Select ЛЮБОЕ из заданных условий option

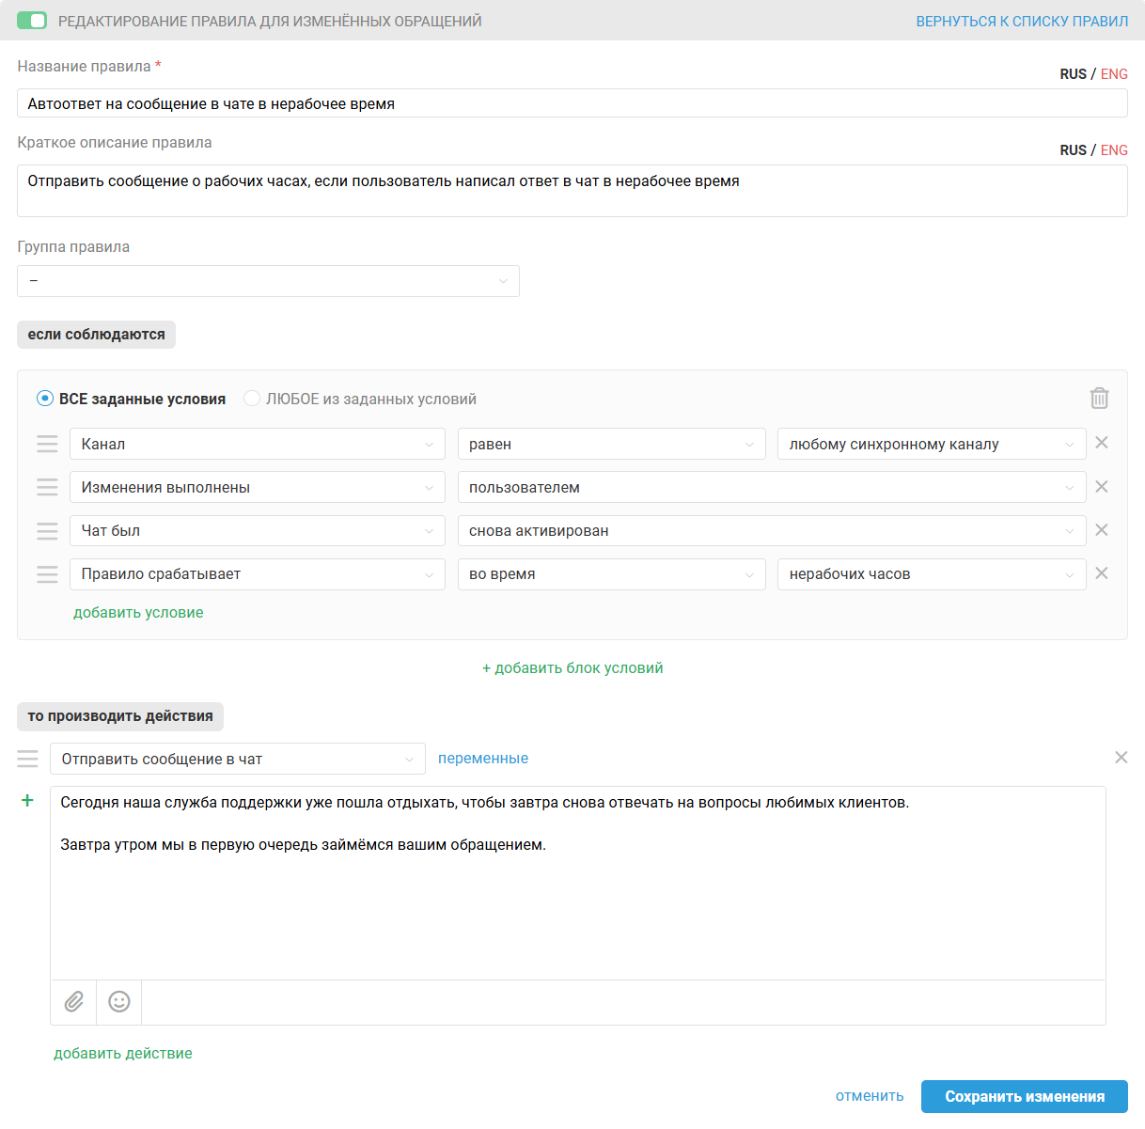pyautogui.click(x=252, y=399)
